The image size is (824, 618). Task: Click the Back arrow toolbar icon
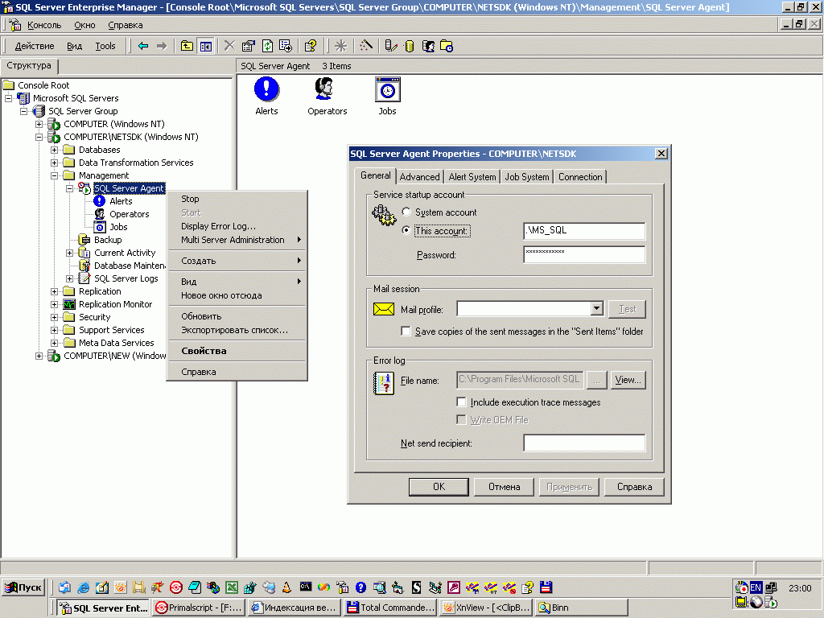coord(143,46)
